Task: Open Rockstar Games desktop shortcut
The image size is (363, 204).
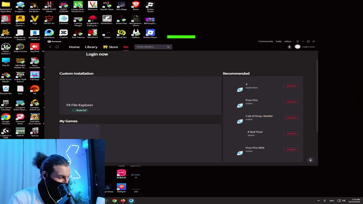Action: coord(20,21)
